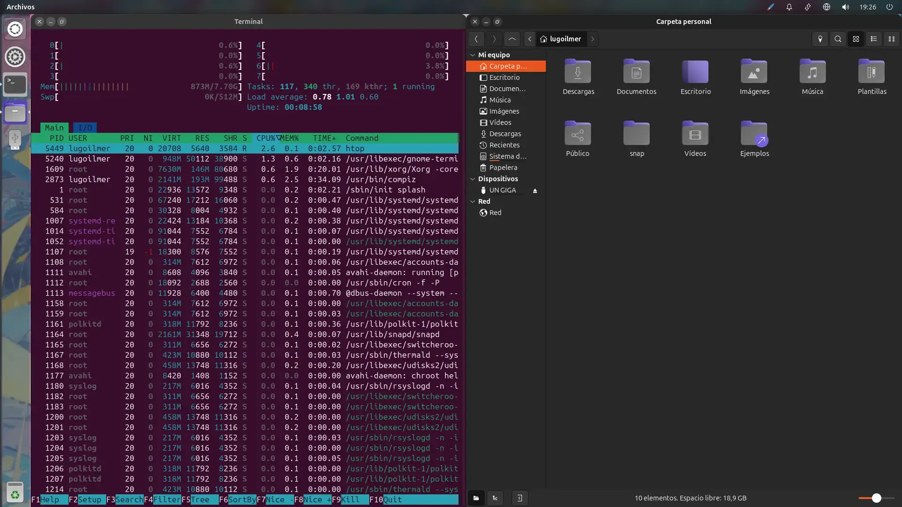Click the Bluetooth status icon
This screenshot has width=902, height=507.
click(808, 7)
